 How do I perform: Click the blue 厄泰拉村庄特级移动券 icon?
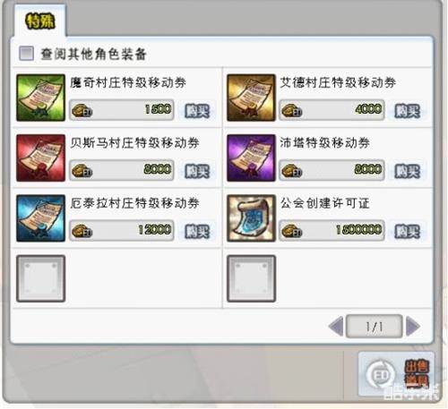point(40,218)
